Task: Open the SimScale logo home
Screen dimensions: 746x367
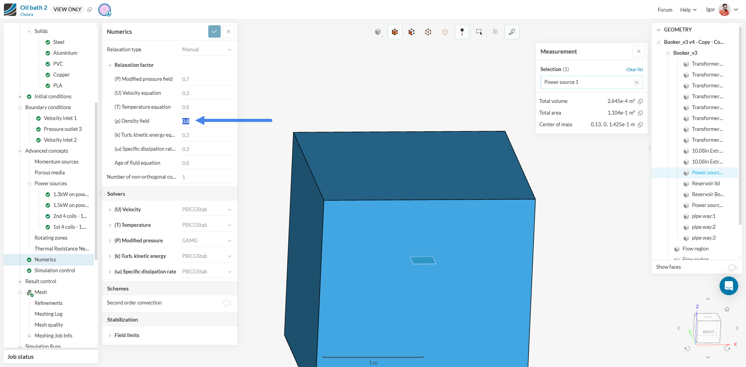Action: tap(10, 10)
